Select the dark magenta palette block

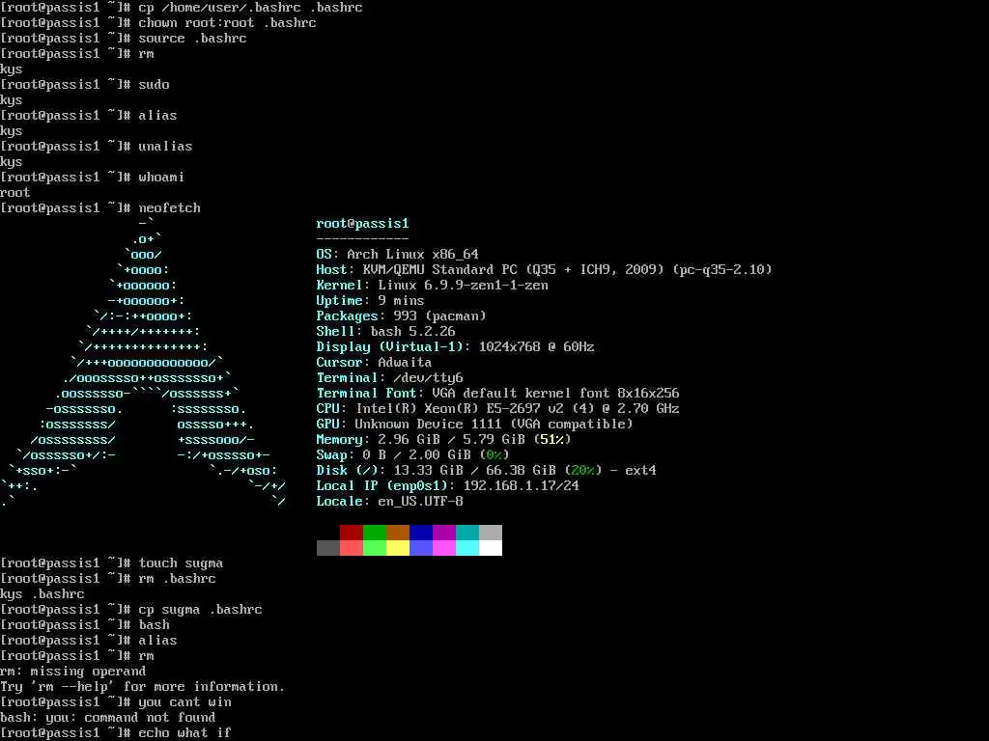444,533
